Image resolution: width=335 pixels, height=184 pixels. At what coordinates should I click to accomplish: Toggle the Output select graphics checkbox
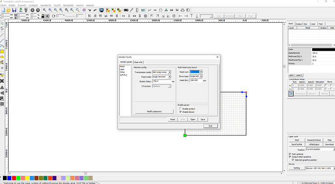click(290, 157)
